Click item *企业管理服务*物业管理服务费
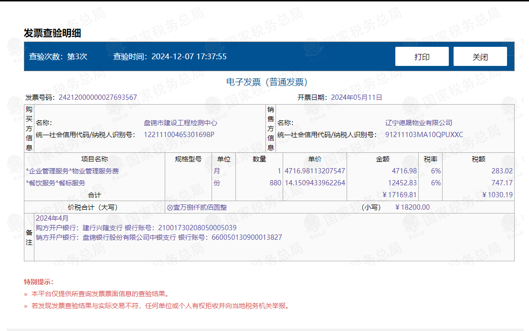Screen dimensions: 529x331 (73, 171)
